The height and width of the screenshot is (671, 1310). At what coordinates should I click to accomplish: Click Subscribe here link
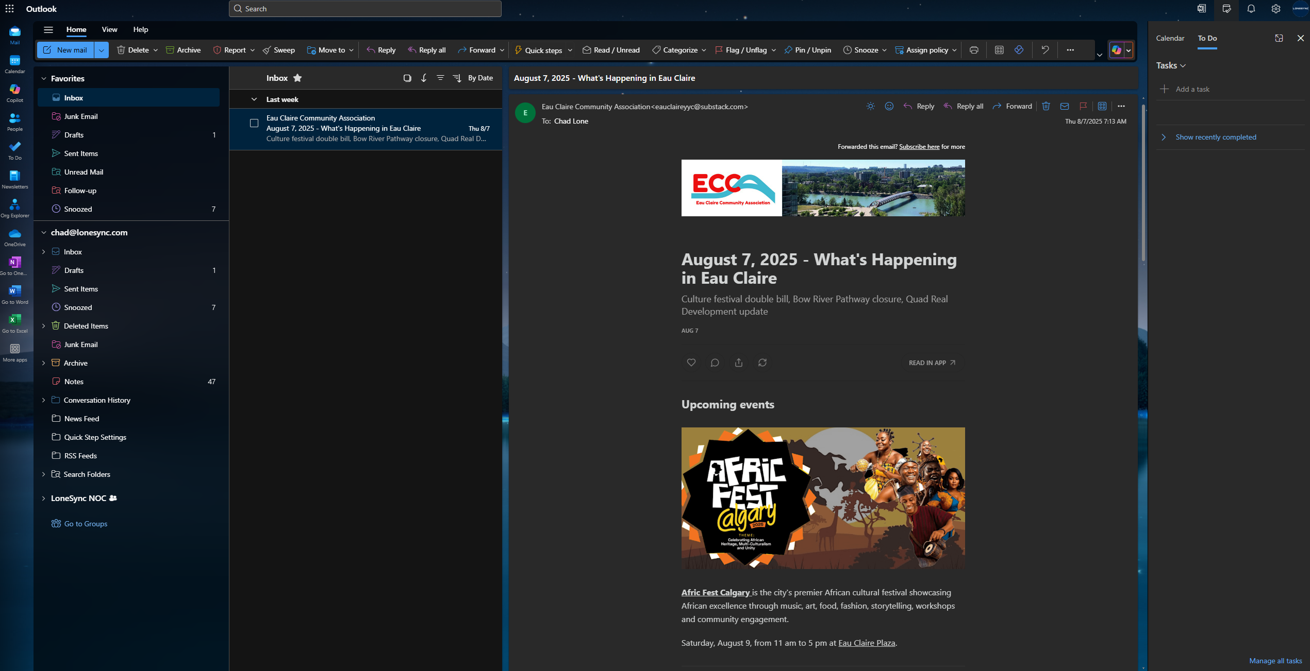tap(919, 147)
